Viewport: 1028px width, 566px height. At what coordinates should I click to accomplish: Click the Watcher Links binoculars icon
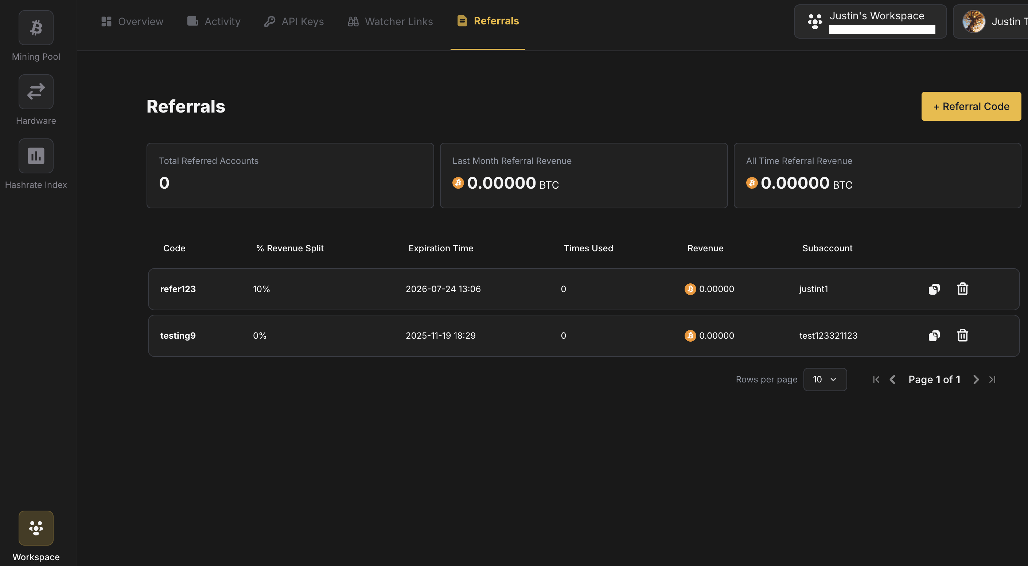click(x=353, y=21)
